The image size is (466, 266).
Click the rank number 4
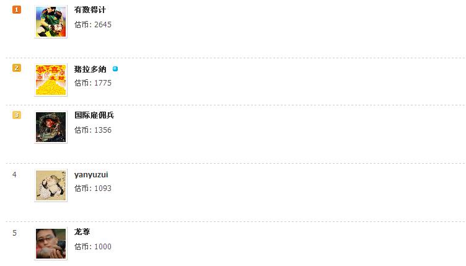[x=15, y=174]
